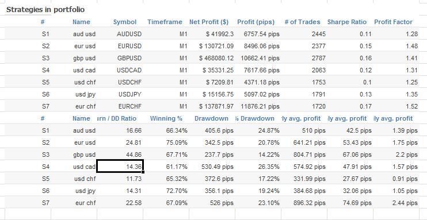This screenshot has width=427, height=220.
Task: Select average profit cell '42.5 pips'
Action: 359,130
